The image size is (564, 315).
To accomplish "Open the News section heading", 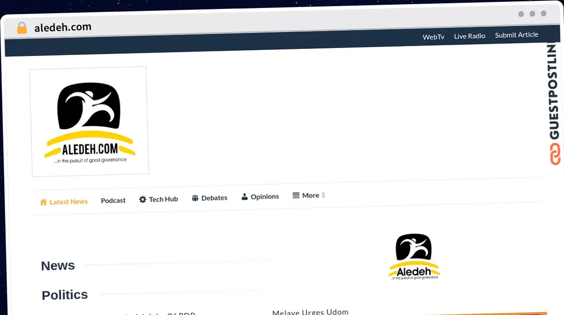I will click(58, 266).
